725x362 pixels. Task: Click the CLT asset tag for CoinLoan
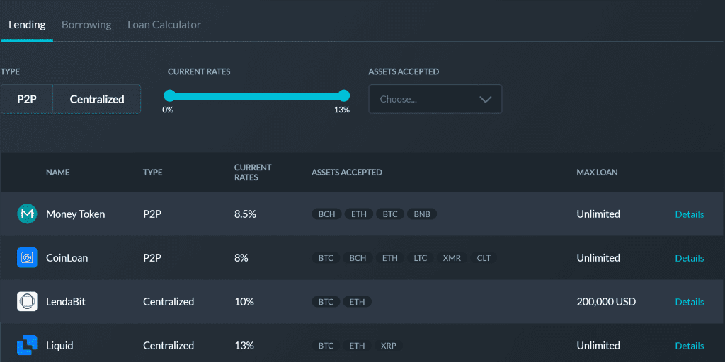pyautogui.click(x=484, y=258)
